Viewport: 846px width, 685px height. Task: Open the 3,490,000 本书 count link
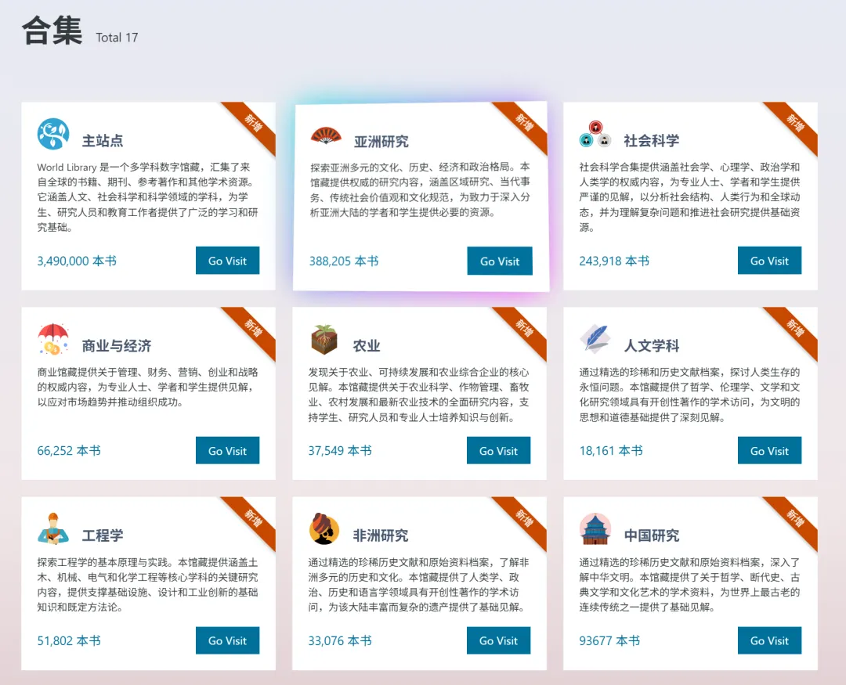tap(77, 261)
